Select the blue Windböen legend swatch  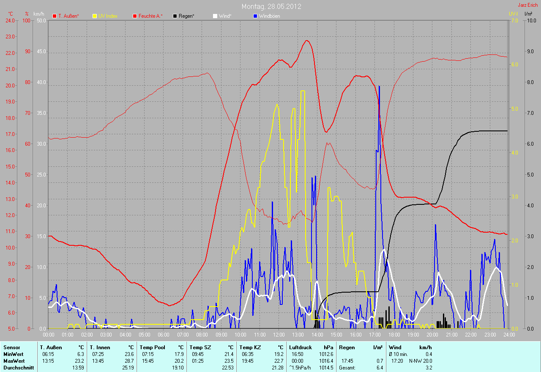(x=255, y=16)
